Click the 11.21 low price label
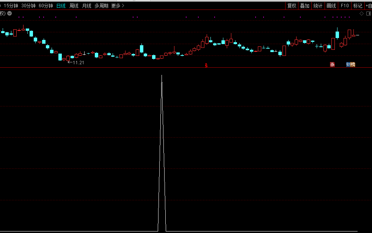Viewport: 372px width, 233px height. pyautogui.click(x=78, y=63)
